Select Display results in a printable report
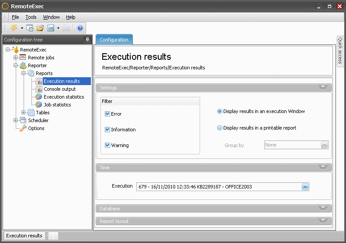 220,128
